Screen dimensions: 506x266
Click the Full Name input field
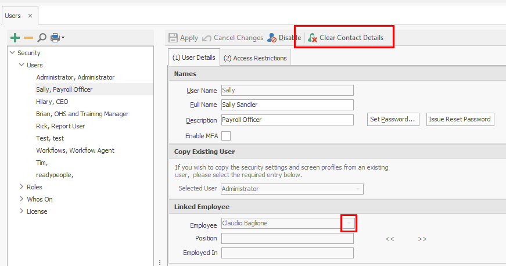click(x=287, y=105)
